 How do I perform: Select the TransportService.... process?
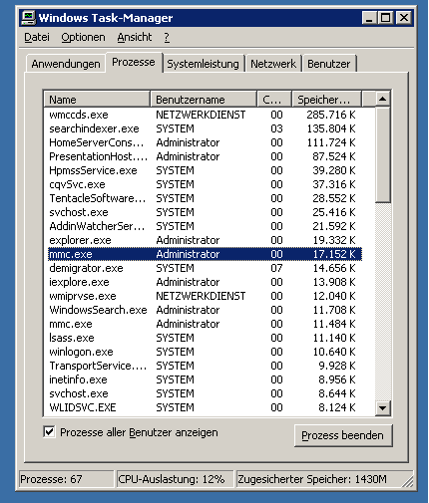205,366
